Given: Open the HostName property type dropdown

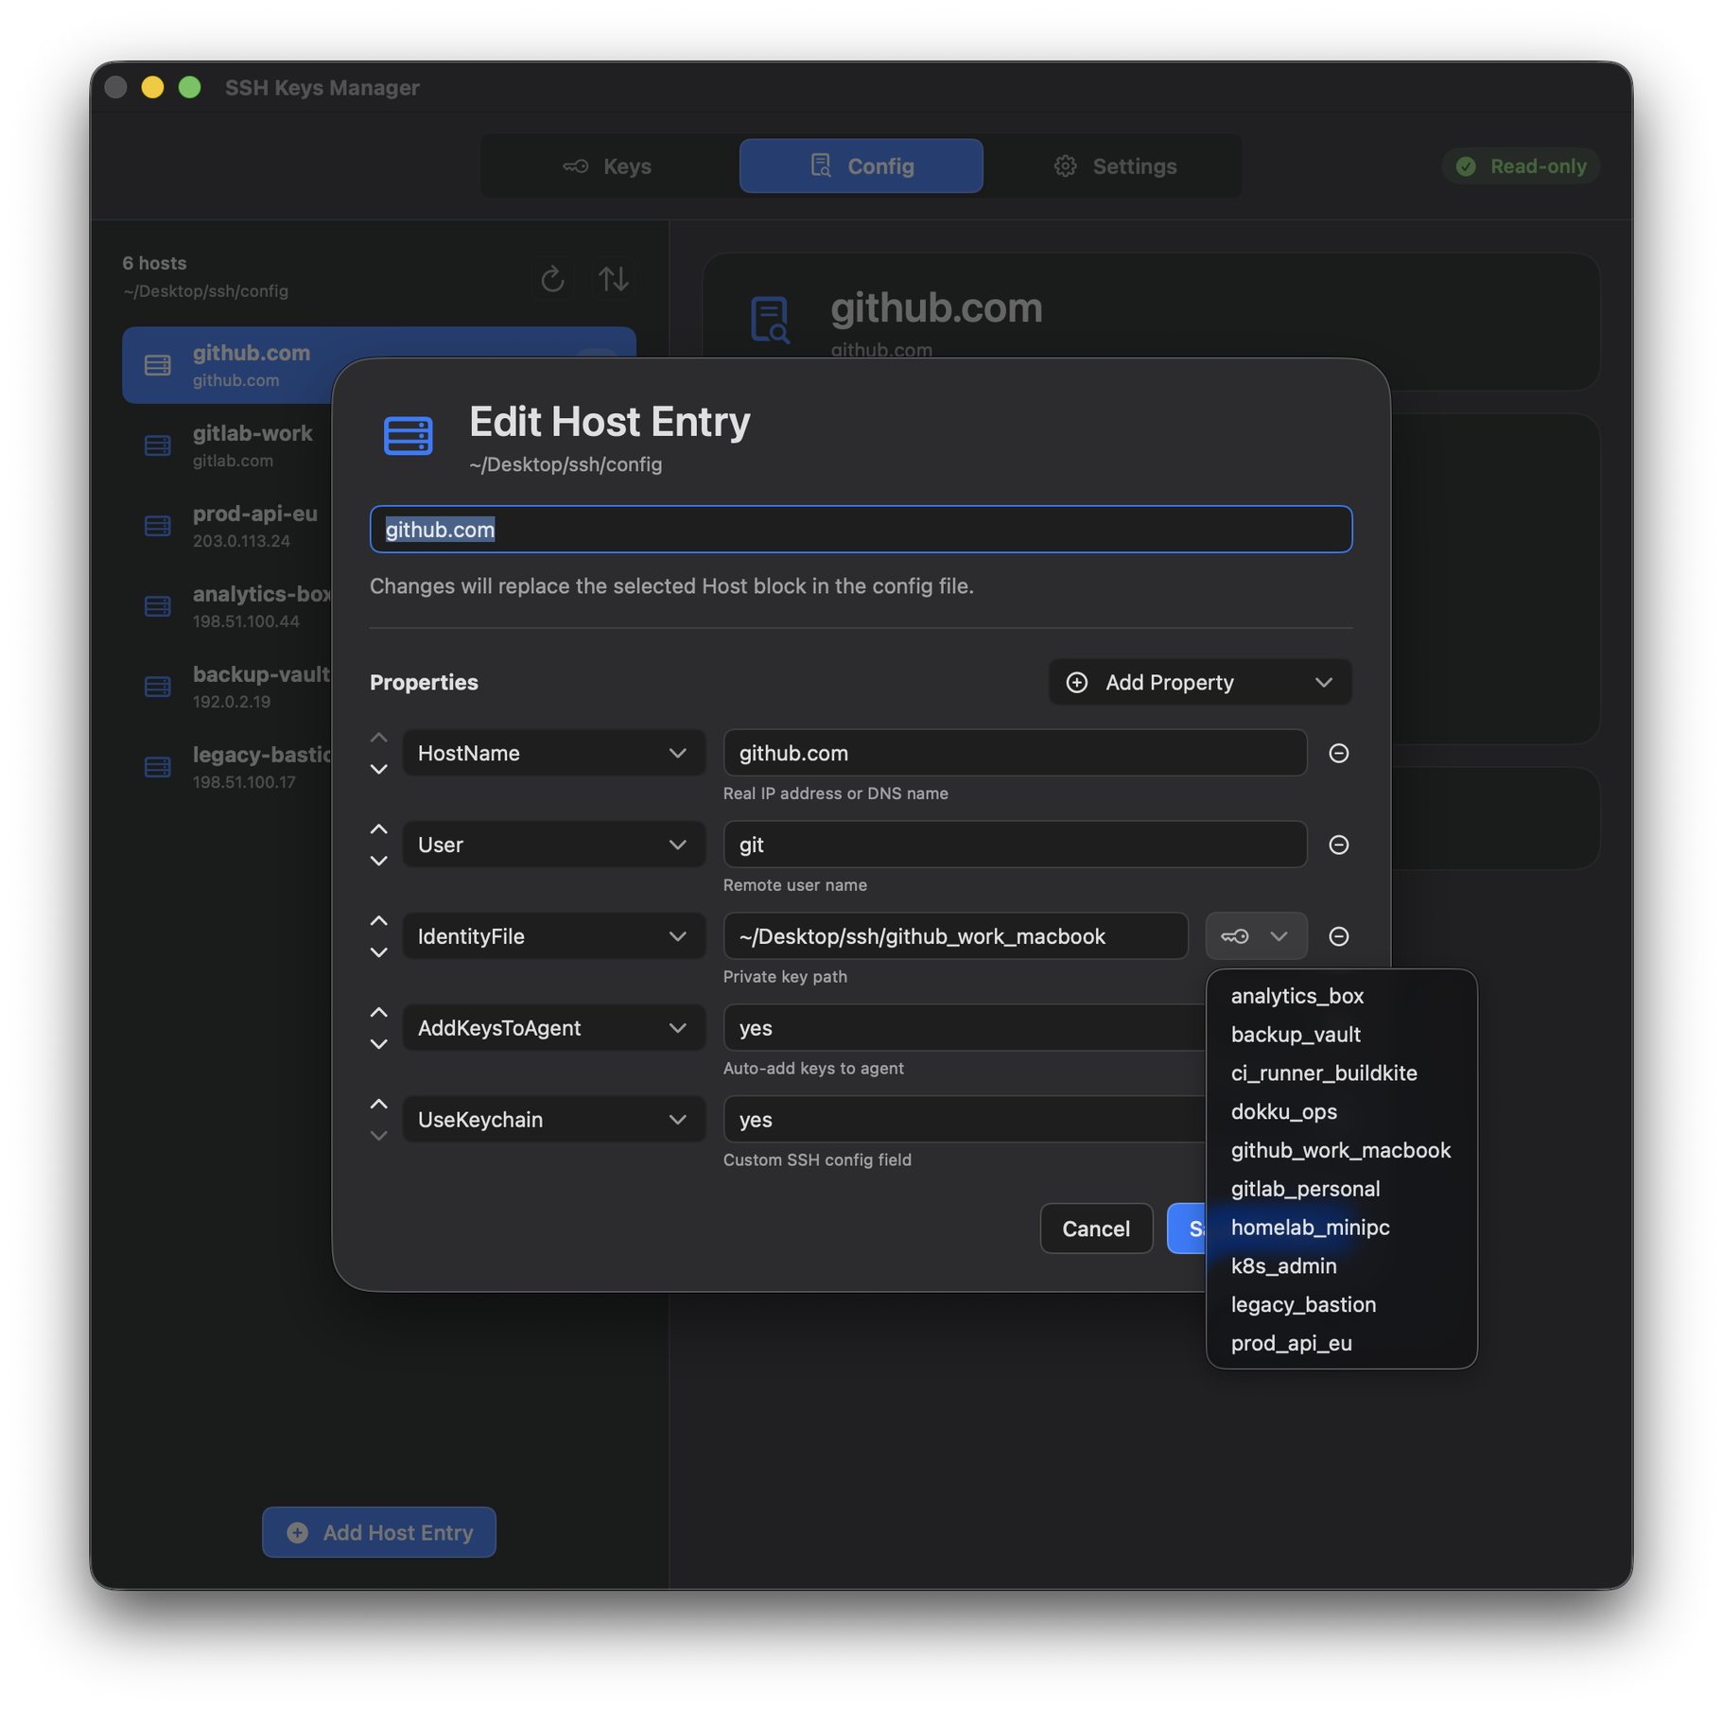Looking at the screenshot, I should point(554,753).
